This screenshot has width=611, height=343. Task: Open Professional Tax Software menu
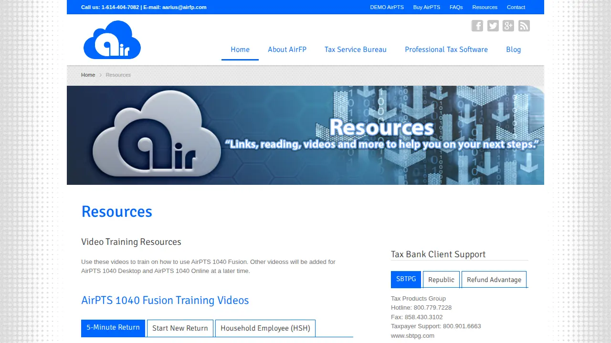[446, 50]
